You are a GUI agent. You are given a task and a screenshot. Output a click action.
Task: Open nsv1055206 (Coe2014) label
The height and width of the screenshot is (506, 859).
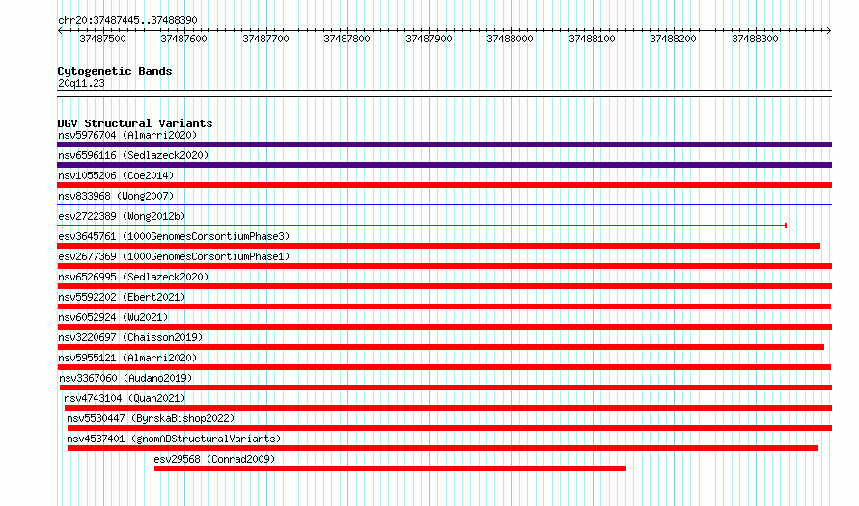click(116, 175)
